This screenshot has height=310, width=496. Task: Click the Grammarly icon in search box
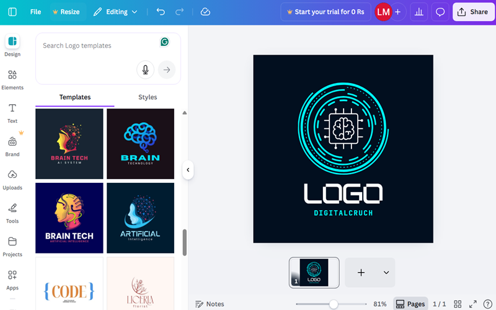[164, 42]
